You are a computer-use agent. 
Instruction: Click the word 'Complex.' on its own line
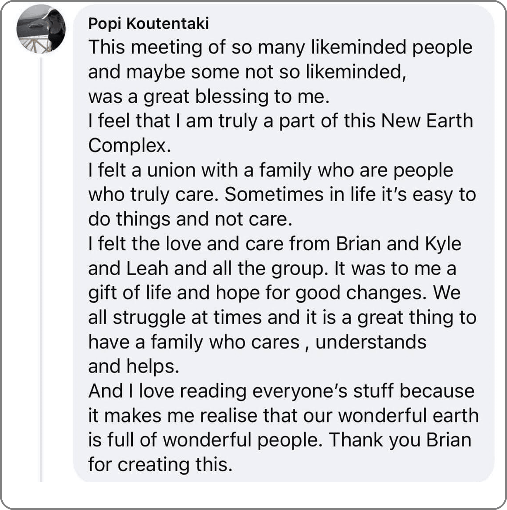click(x=130, y=145)
